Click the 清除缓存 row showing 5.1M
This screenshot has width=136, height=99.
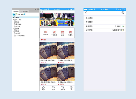pyautogui.click(x=104, y=26)
